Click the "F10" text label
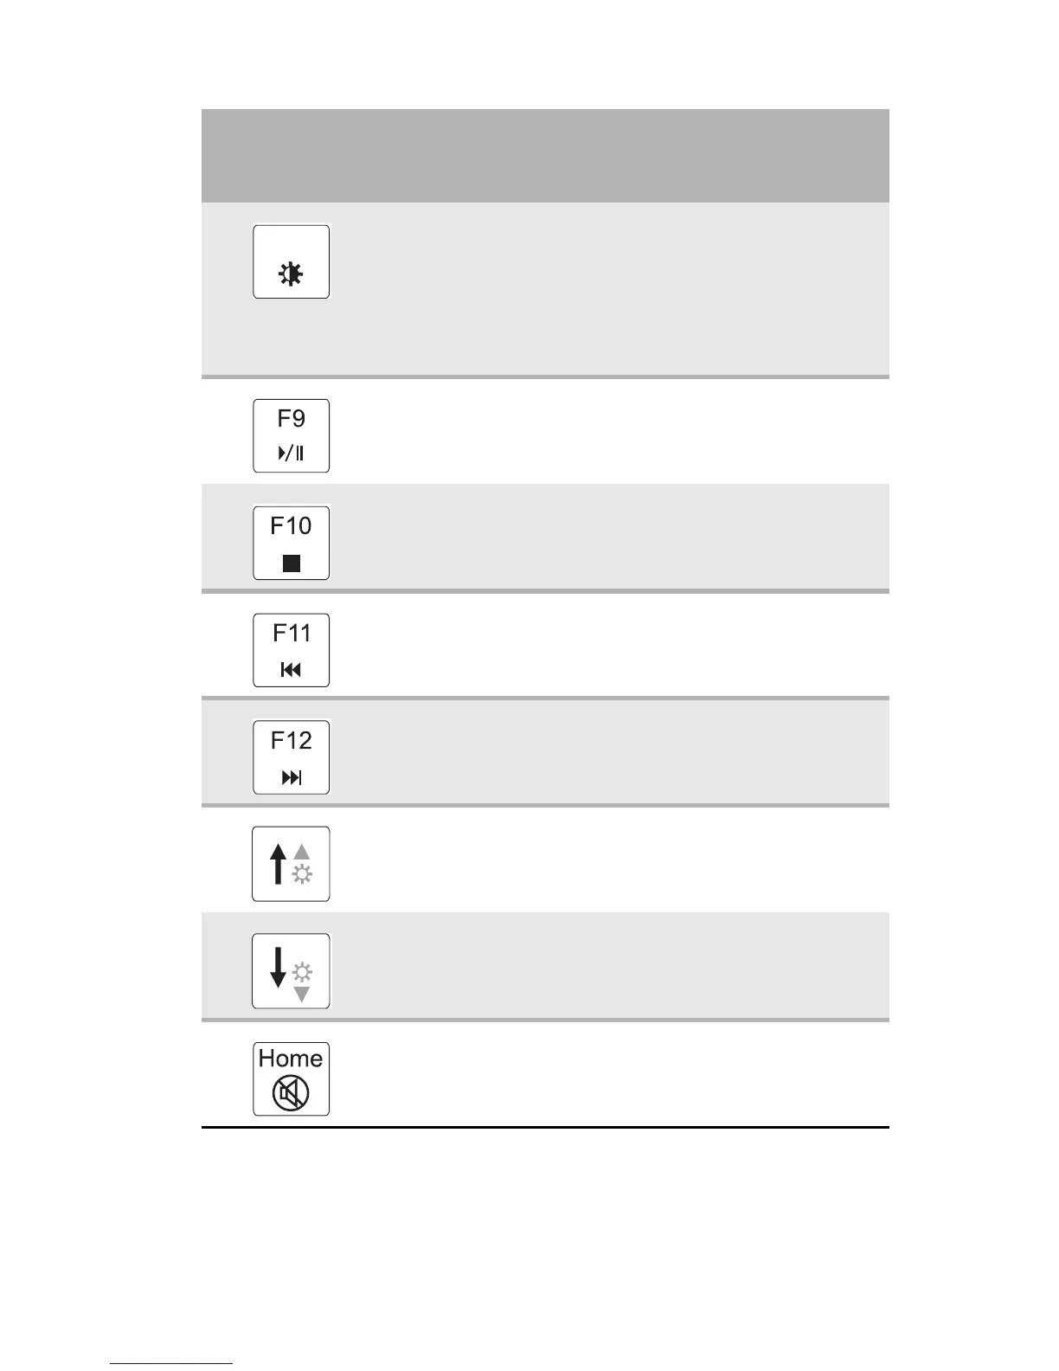Screen dimensions: 1059x1371 pos(292,525)
